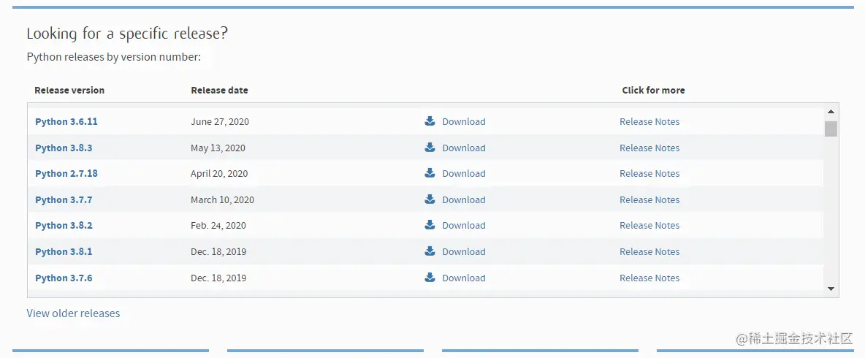View Release Notes for Python 3.8.2
Viewport: 865px width, 358px height.
pyautogui.click(x=649, y=225)
